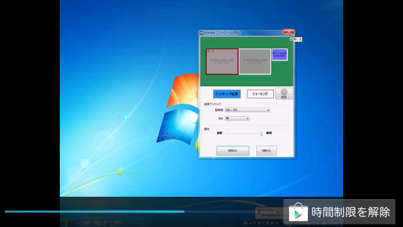403x227 pixels.
Task: Open the 設定 gear settings button
Action: click(284, 94)
